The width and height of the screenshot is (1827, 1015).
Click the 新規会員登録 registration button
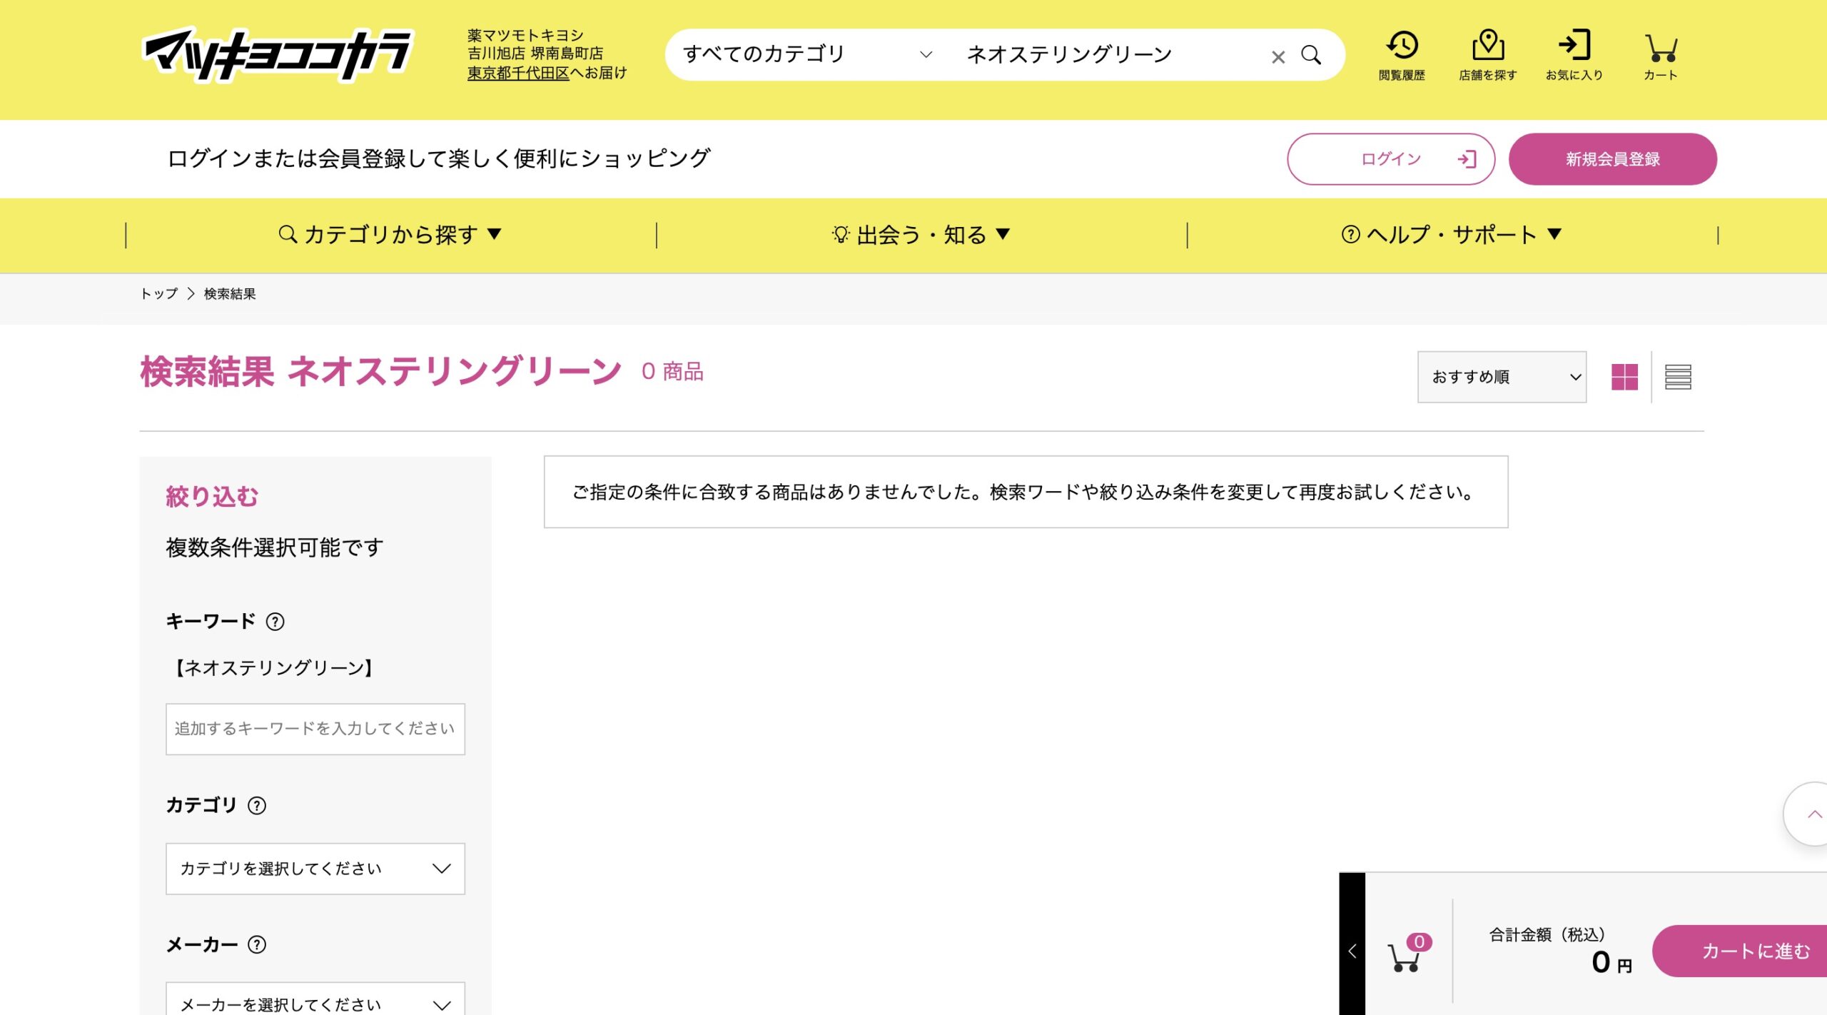1612,158
